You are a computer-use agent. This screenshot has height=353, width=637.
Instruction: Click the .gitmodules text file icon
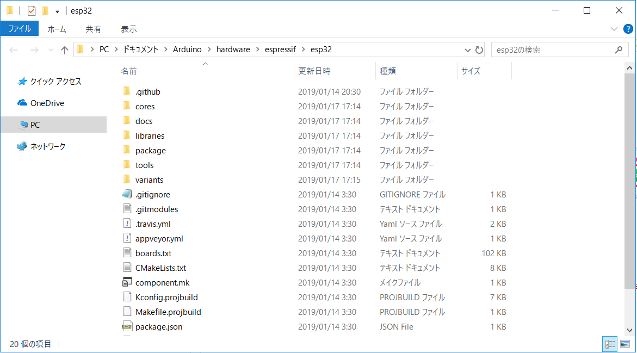pos(127,208)
